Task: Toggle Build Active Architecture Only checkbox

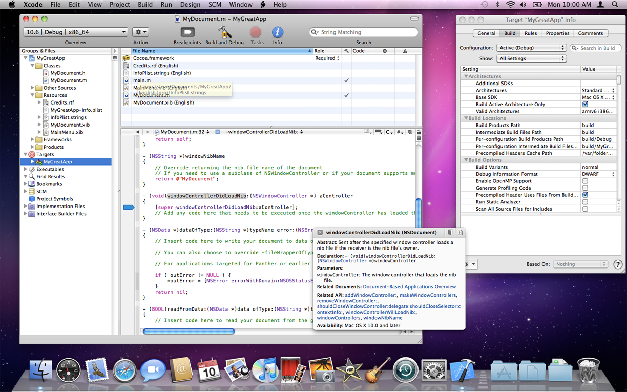Action: pyautogui.click(x=585, y=104)
